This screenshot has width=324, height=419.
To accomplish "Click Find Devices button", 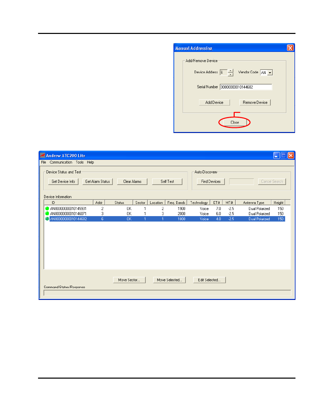I will (x=211, y=182).
